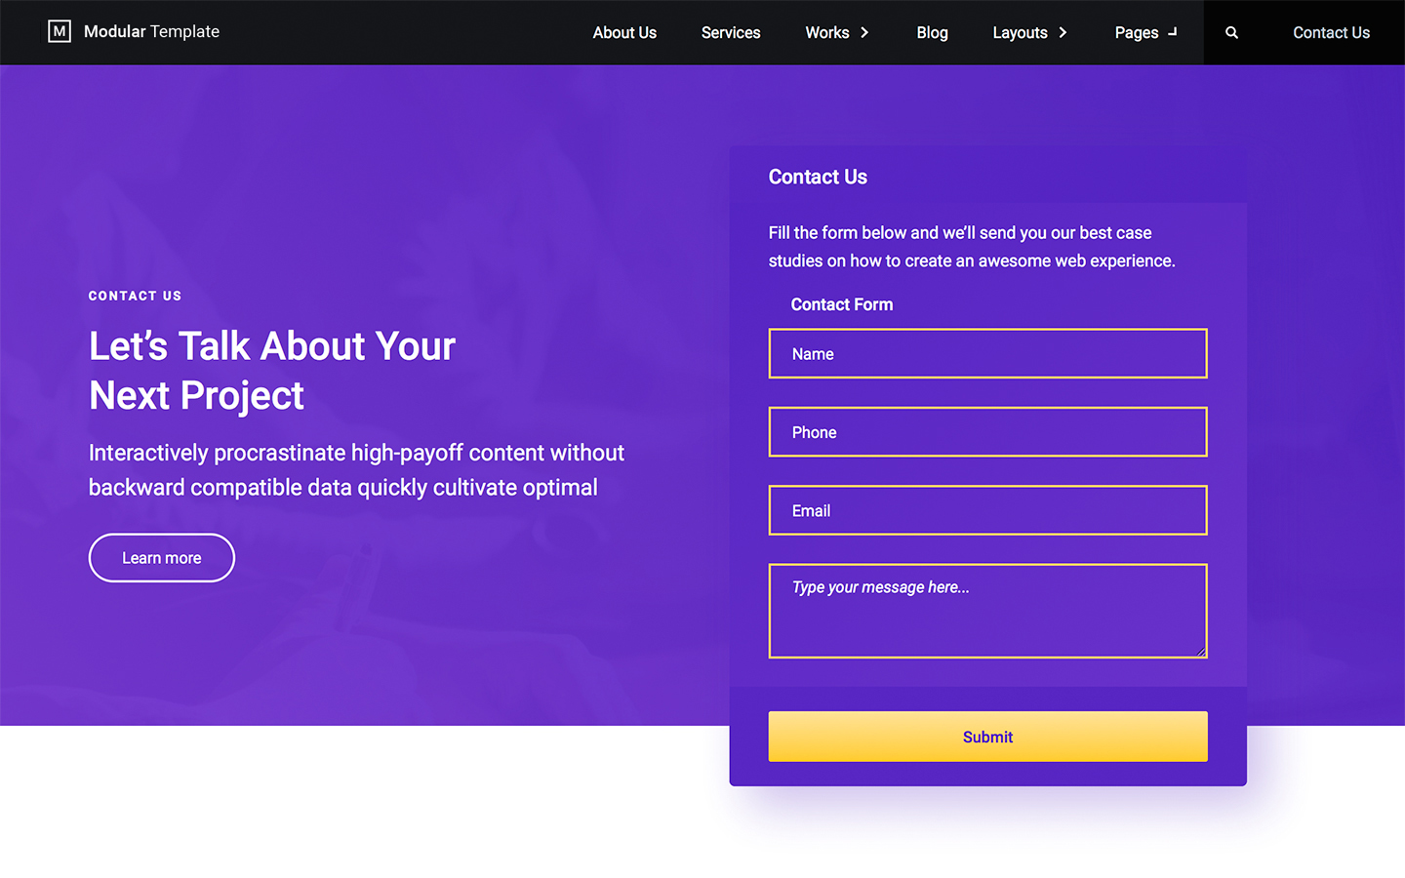Click the "Learn more" button
Screen dimensions: 1405x878
[161, 557]
